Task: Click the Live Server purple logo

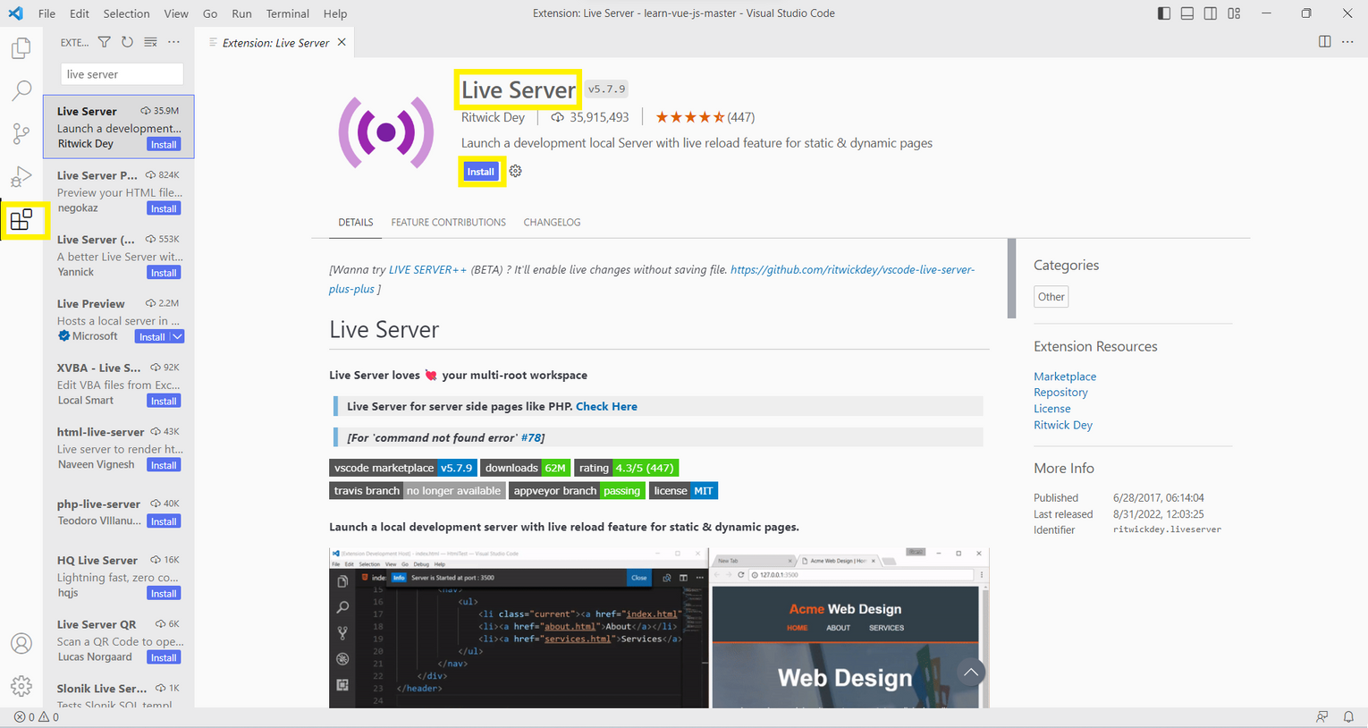Action: pyautogui.click(x=386, y=132)
